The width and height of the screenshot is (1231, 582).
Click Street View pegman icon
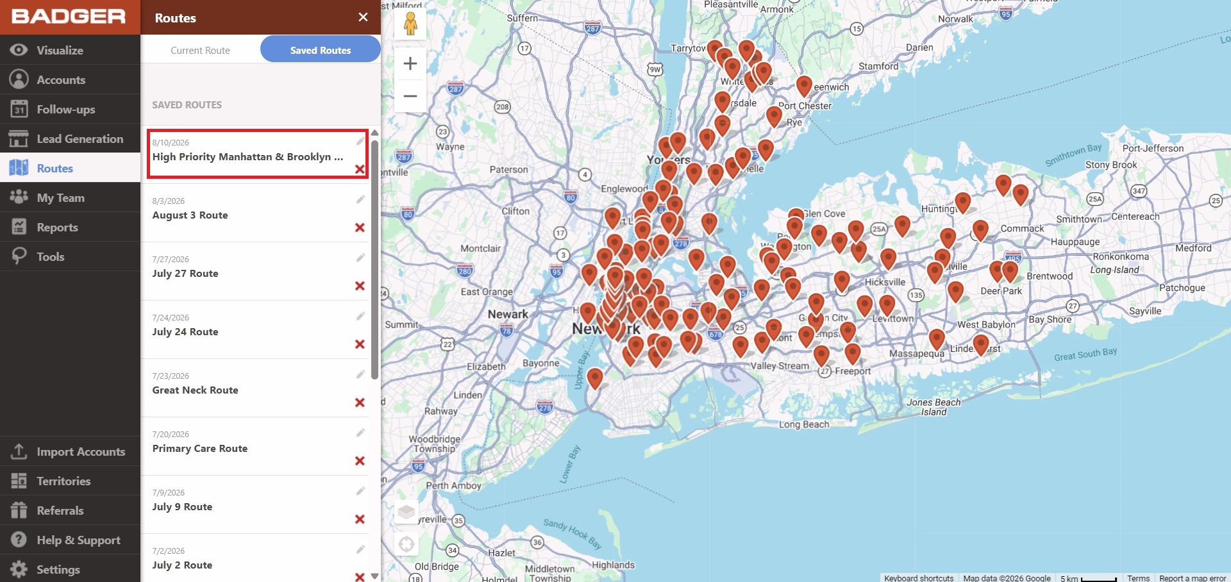pos(410,24)
